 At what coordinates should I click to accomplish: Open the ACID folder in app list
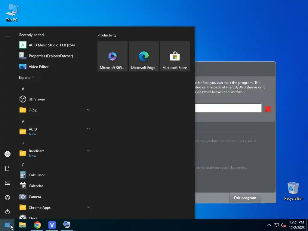coord(55,132)
